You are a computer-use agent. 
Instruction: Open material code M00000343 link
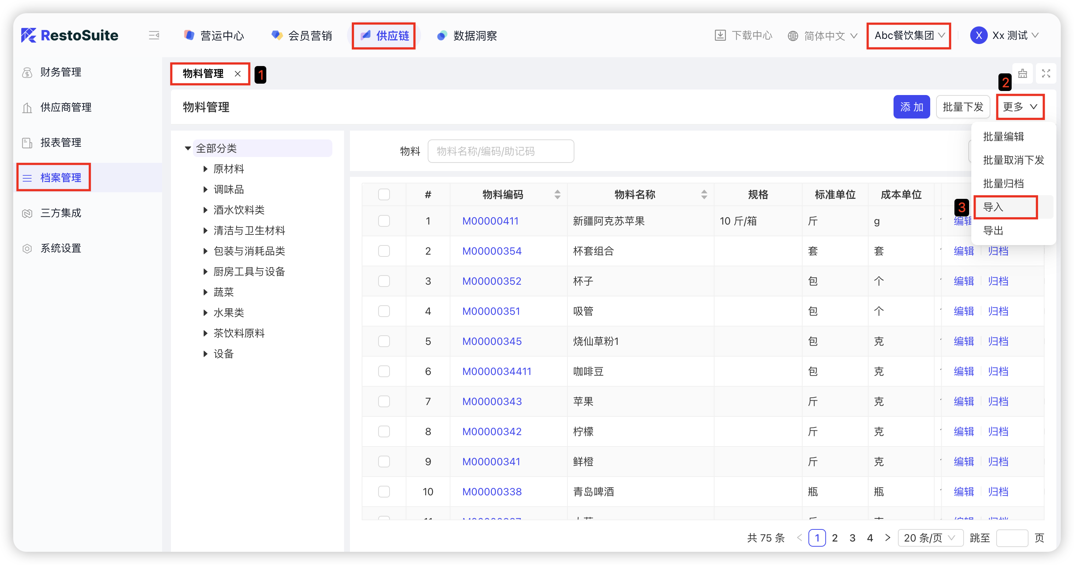coord(492,401)
